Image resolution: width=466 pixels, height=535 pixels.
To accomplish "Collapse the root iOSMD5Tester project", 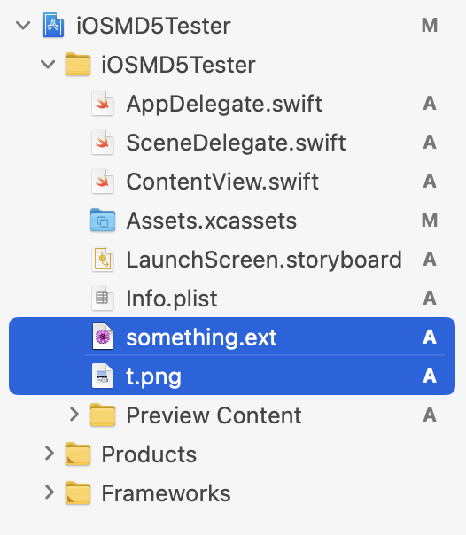I will point(23,26).
